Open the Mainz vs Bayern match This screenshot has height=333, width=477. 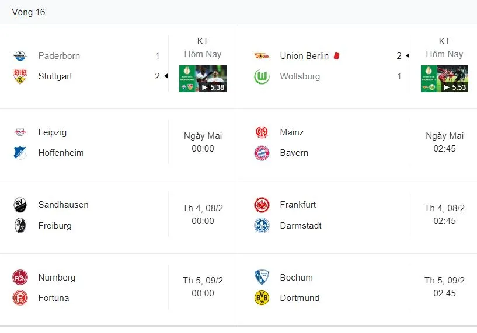click(357, 143)
